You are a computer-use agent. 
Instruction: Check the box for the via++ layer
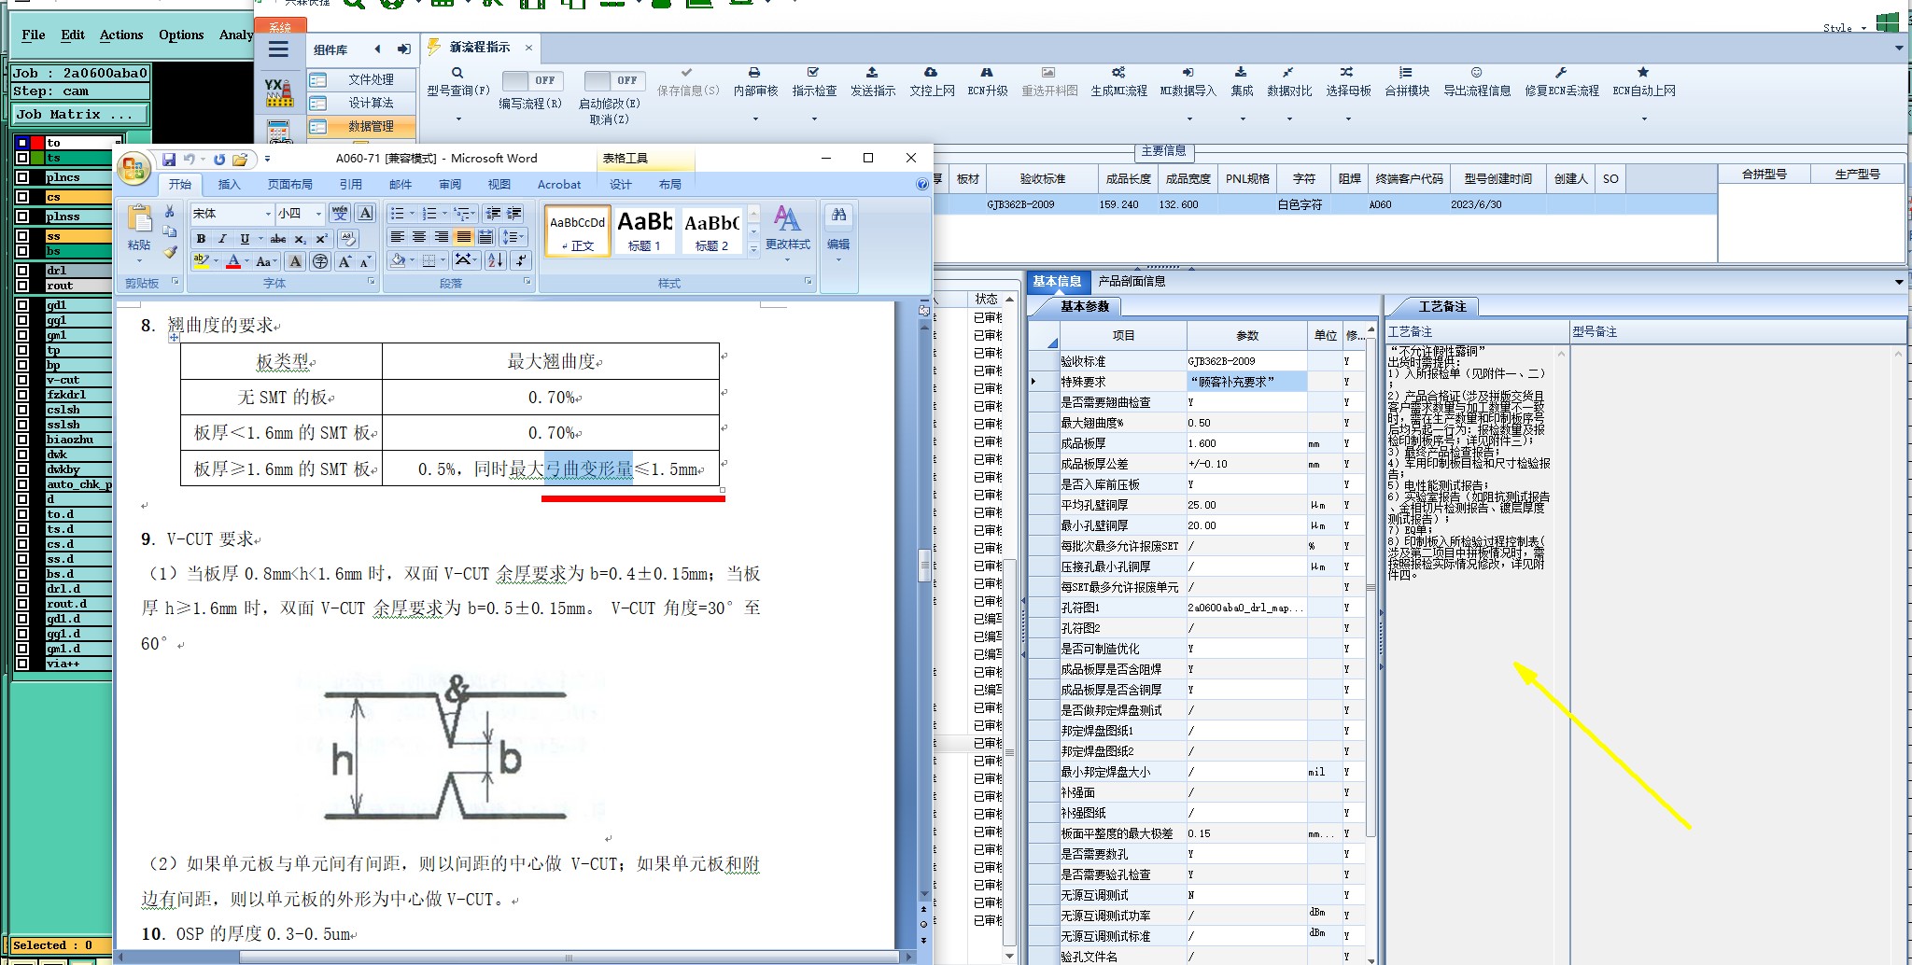(22, 664)
